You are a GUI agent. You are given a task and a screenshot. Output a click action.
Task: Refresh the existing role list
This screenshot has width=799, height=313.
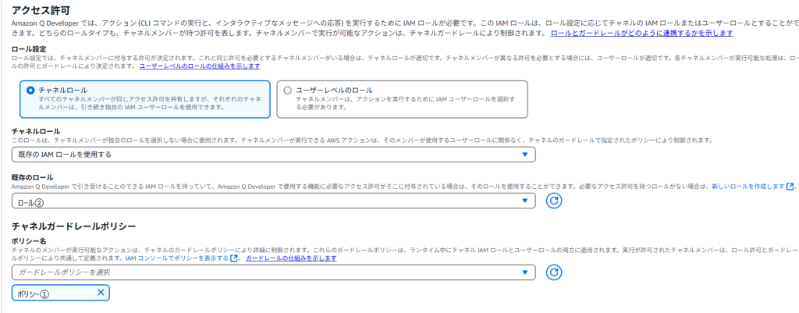click(554, 201)
